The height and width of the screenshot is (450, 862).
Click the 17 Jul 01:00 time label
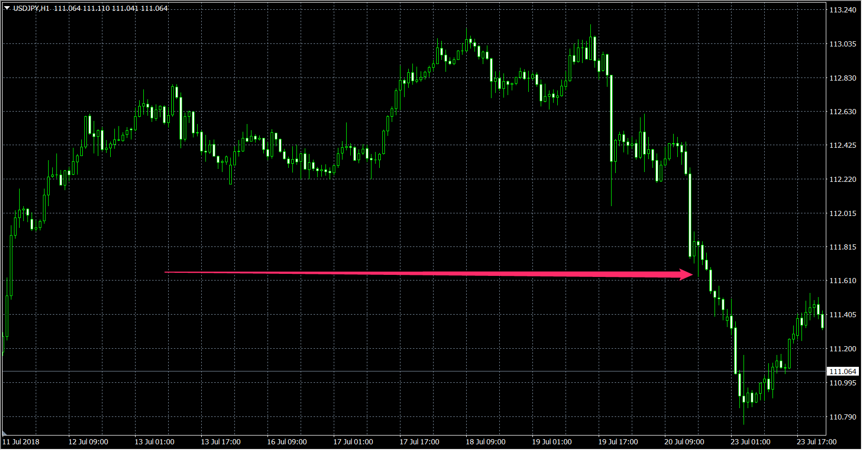[353, 442]
